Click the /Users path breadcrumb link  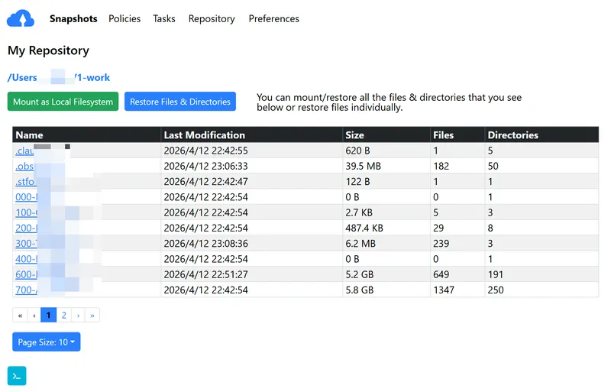click(x=23, y=78)
